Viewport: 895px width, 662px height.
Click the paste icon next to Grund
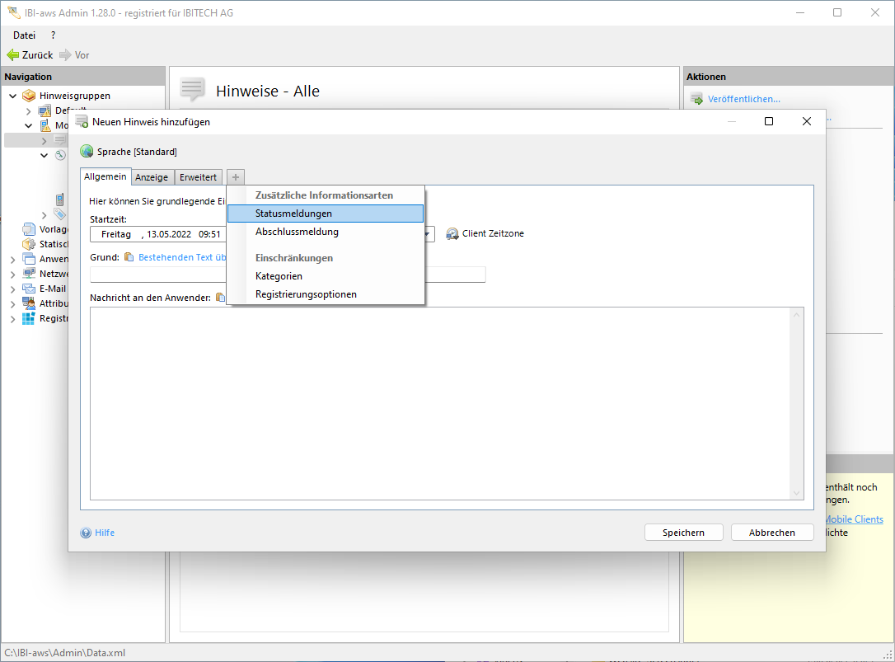pos(129,257)
